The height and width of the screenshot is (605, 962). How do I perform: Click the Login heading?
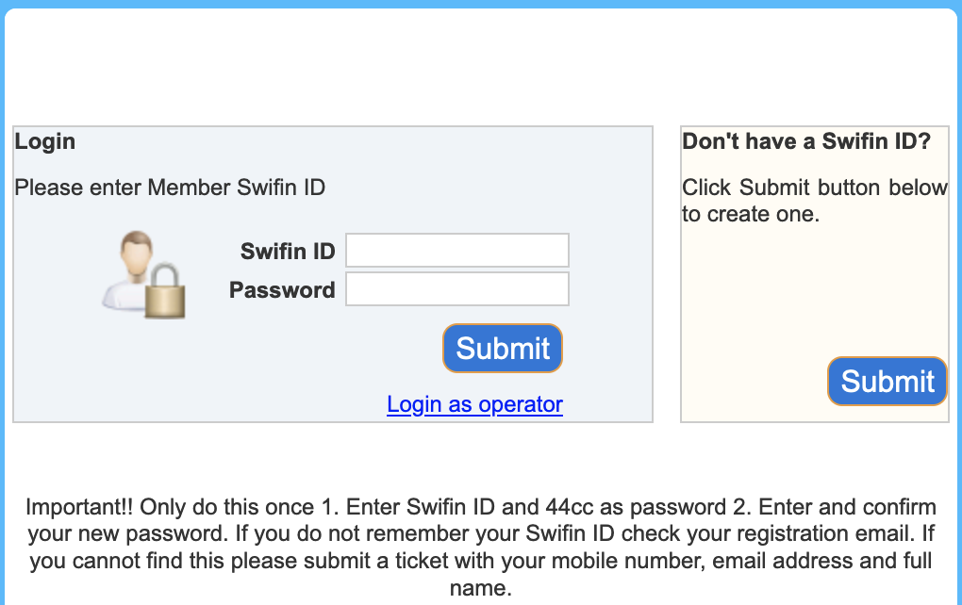click(44, 141)
